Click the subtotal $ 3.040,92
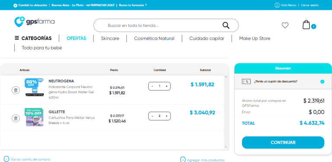 (202, 112)
